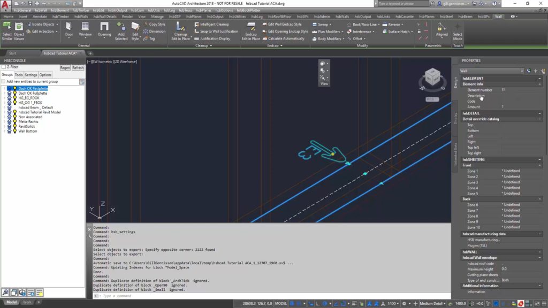Toggle visibility bulb for Pfette Rechts
The height and width of the screenshot is (308, 548).
click(x=14, y=121)
